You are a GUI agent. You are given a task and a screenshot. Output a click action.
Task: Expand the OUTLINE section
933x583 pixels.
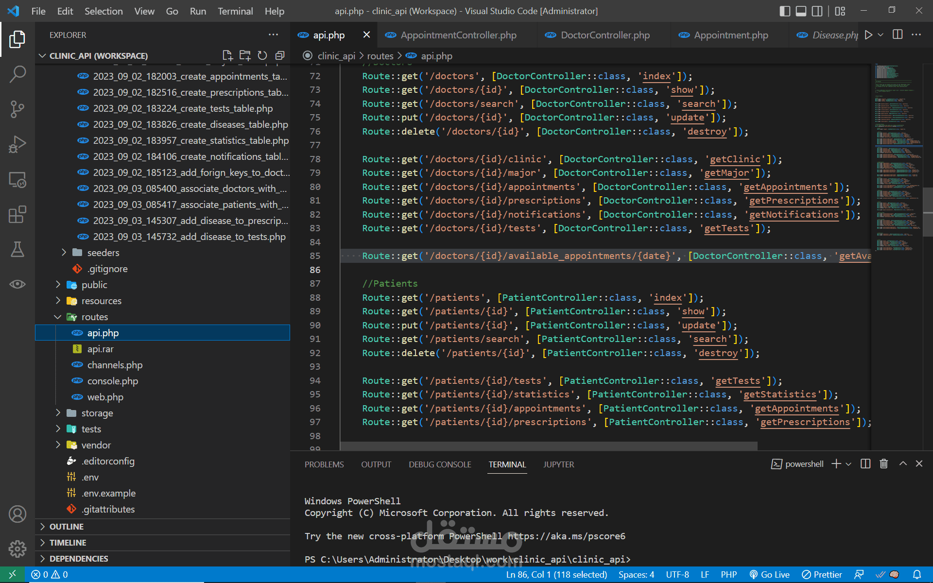coord(67,527)
